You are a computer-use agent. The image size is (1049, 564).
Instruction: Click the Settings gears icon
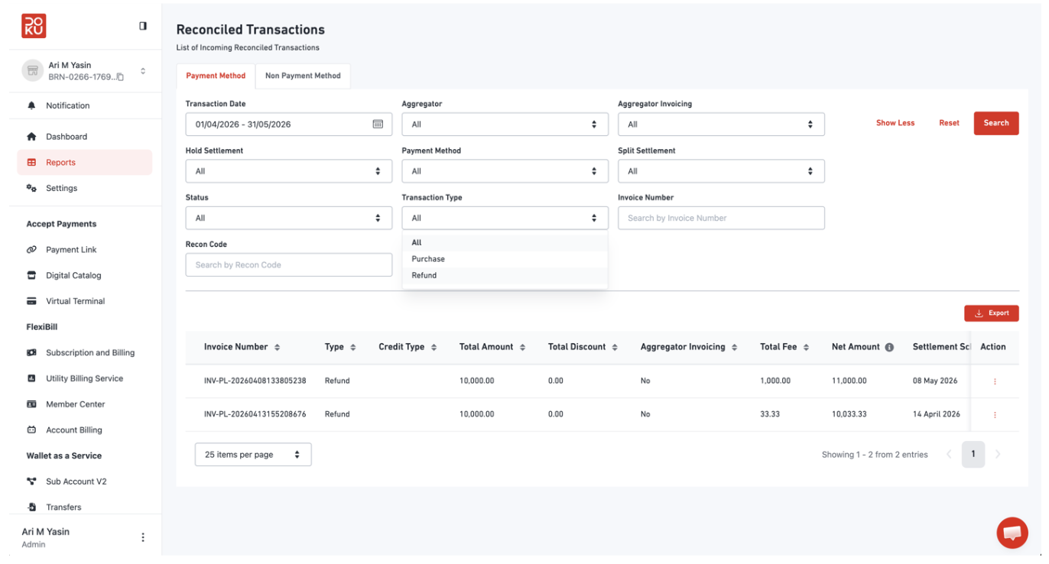31,188
